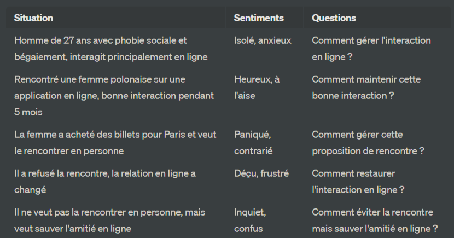Click the Questions column header

click(x=334, y=18)
